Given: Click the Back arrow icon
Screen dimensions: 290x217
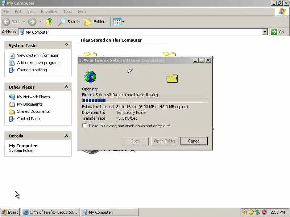Looking at the screenshot, I should coord(6,22).
